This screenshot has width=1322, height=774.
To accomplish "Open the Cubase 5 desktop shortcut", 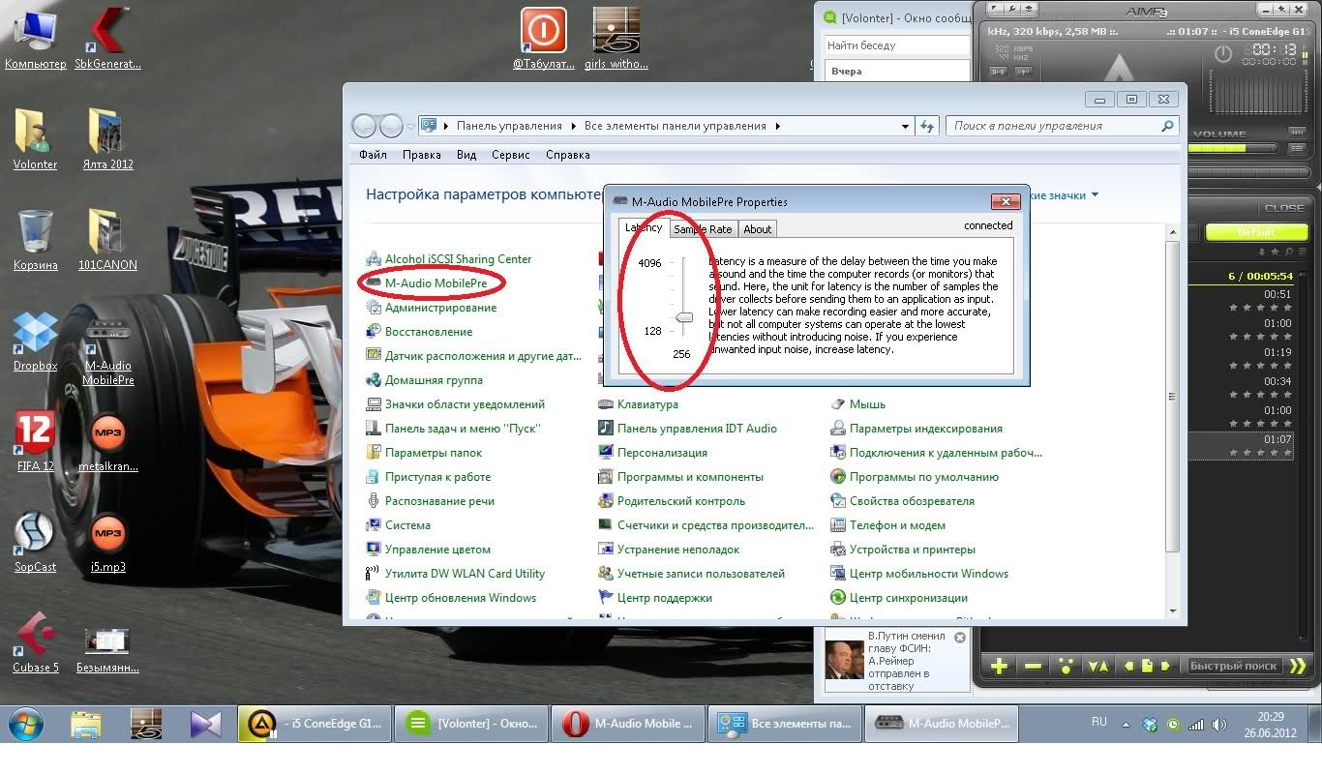I will [x=36, y=641].
